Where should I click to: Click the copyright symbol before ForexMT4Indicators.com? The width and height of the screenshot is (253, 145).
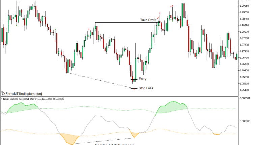3,94
